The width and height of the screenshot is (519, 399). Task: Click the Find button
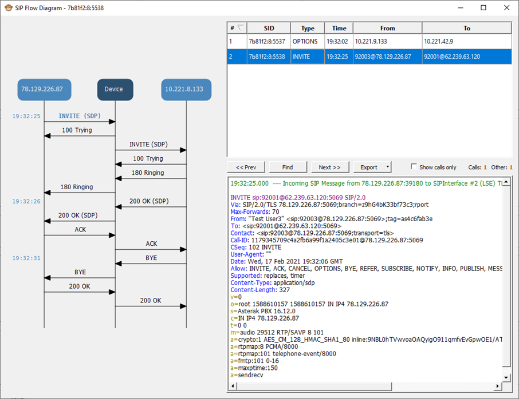(288, 167)
